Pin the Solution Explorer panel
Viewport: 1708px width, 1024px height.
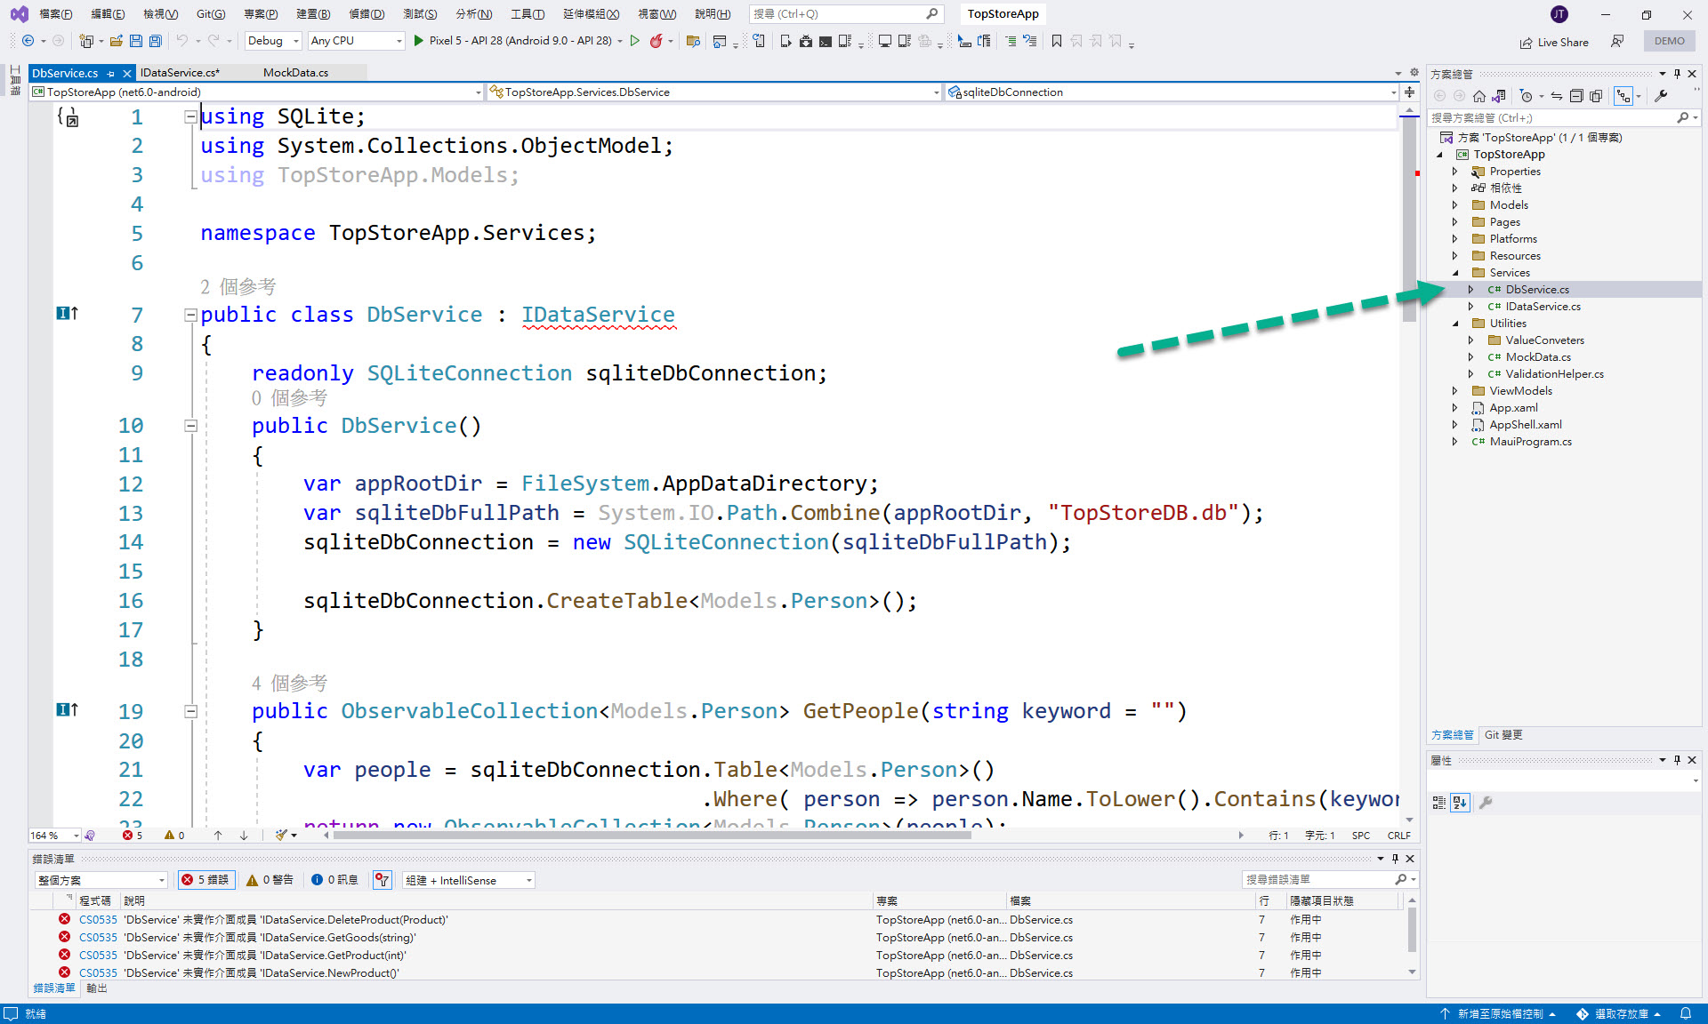(1678, 74)
